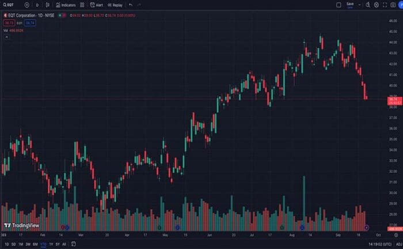Image resolution: width=403 pixels, height=249 pixels.
Task: Open the candlestick chart style selector
Action: tap(48, 5)
